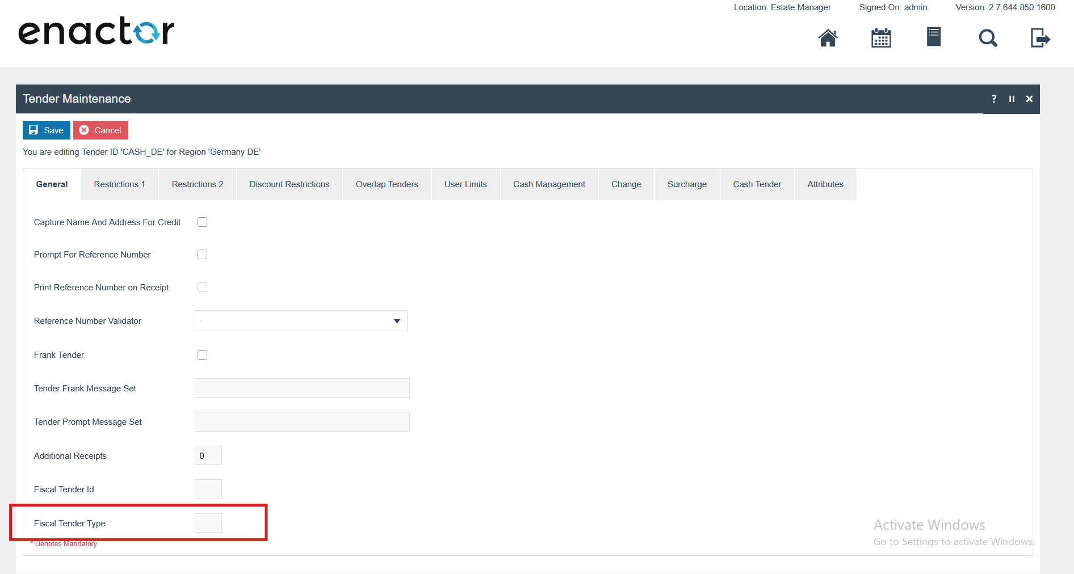This screenshot has height=574, width=1074.
Task: Open the search magnifier icon
Action: coord(988,38)
